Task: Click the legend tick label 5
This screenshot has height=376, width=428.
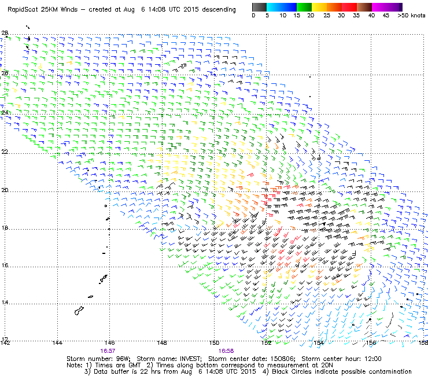Action: point(267,16)
